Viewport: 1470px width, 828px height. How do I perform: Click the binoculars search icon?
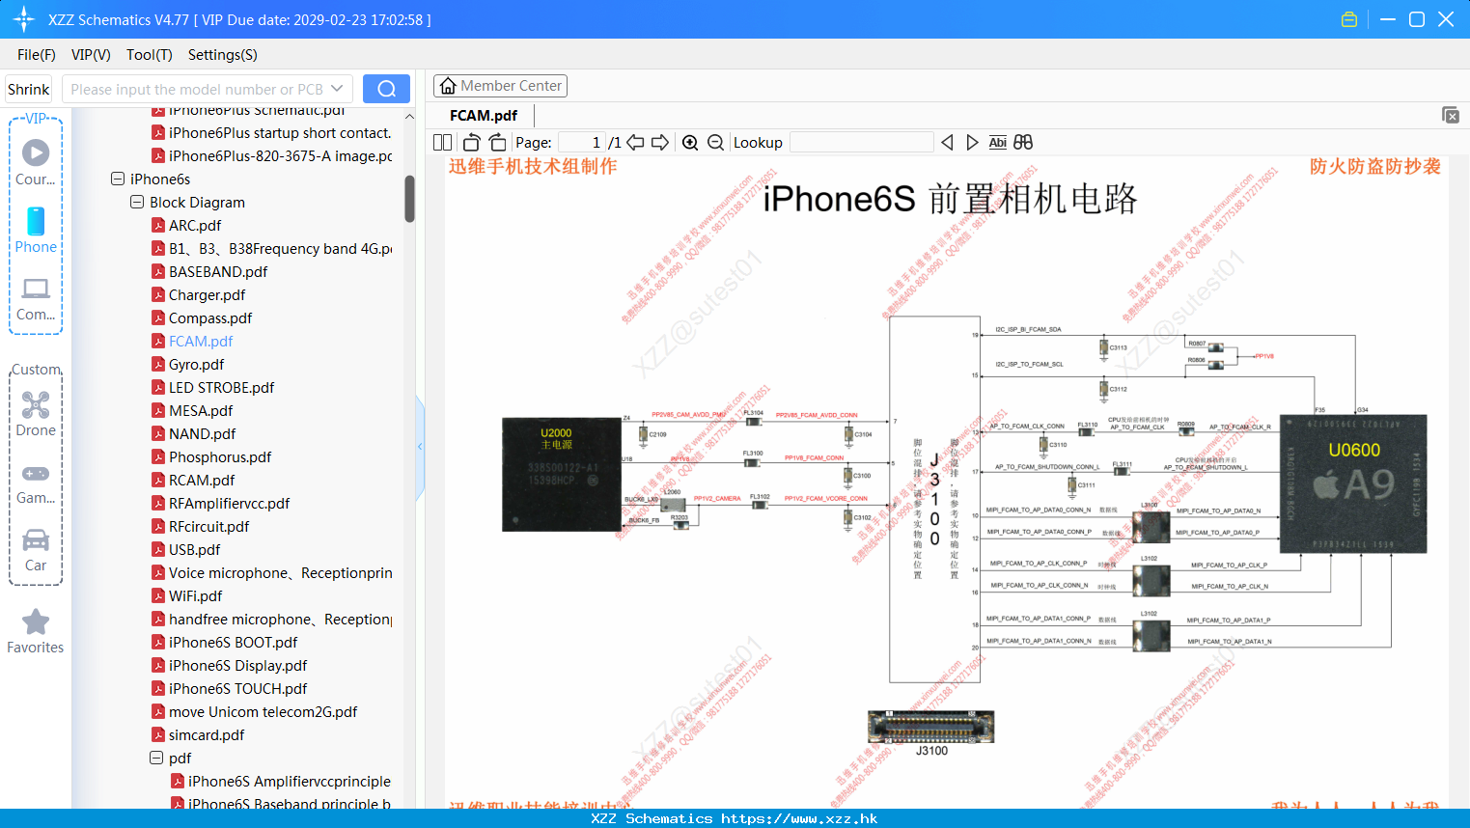tap(1023, 142)
